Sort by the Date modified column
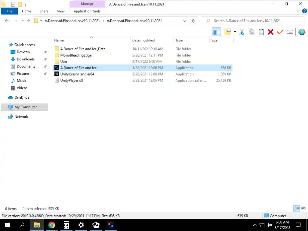 (x=143, y=40)
